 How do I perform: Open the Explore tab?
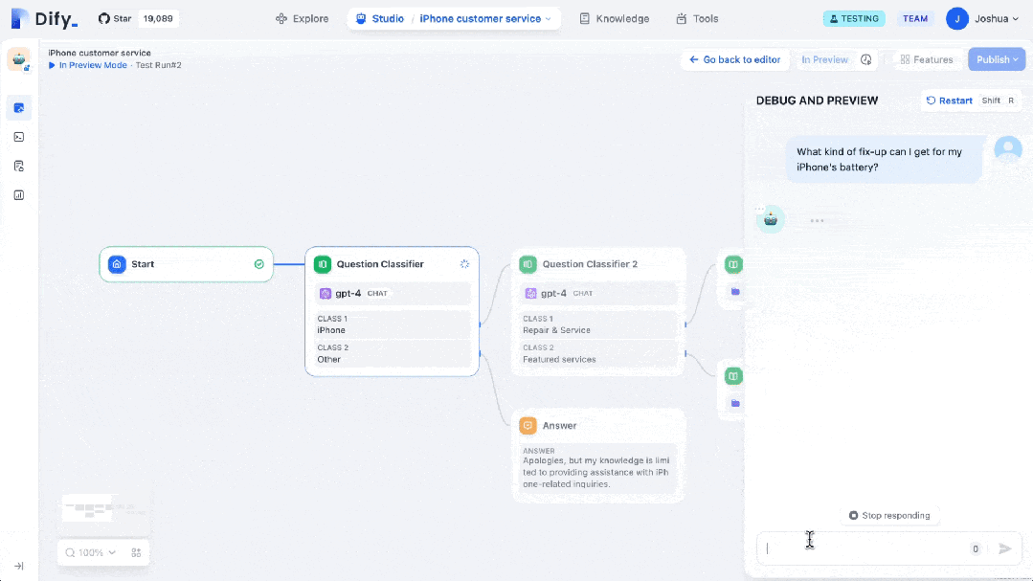pos(302,18)
